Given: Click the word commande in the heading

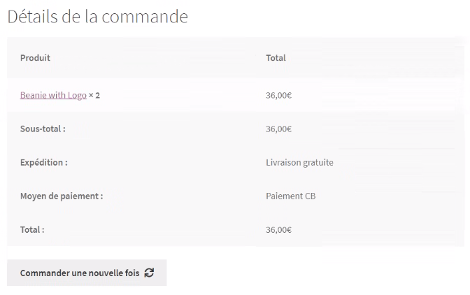Looking at the screenshot, I should pos(145,17).
